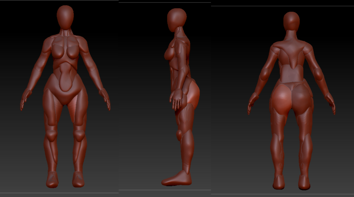
Task: Select the head of the side-view figure
Action: pyautogui.click(x=176, y=20)
